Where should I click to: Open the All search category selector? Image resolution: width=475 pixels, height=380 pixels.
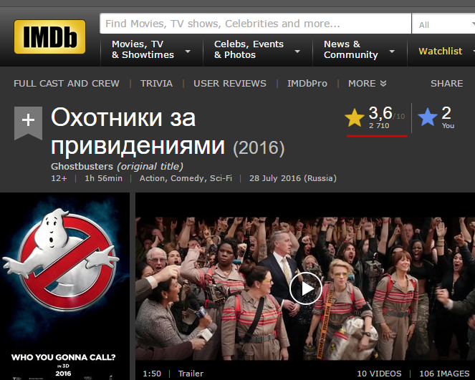coord(443,25)
